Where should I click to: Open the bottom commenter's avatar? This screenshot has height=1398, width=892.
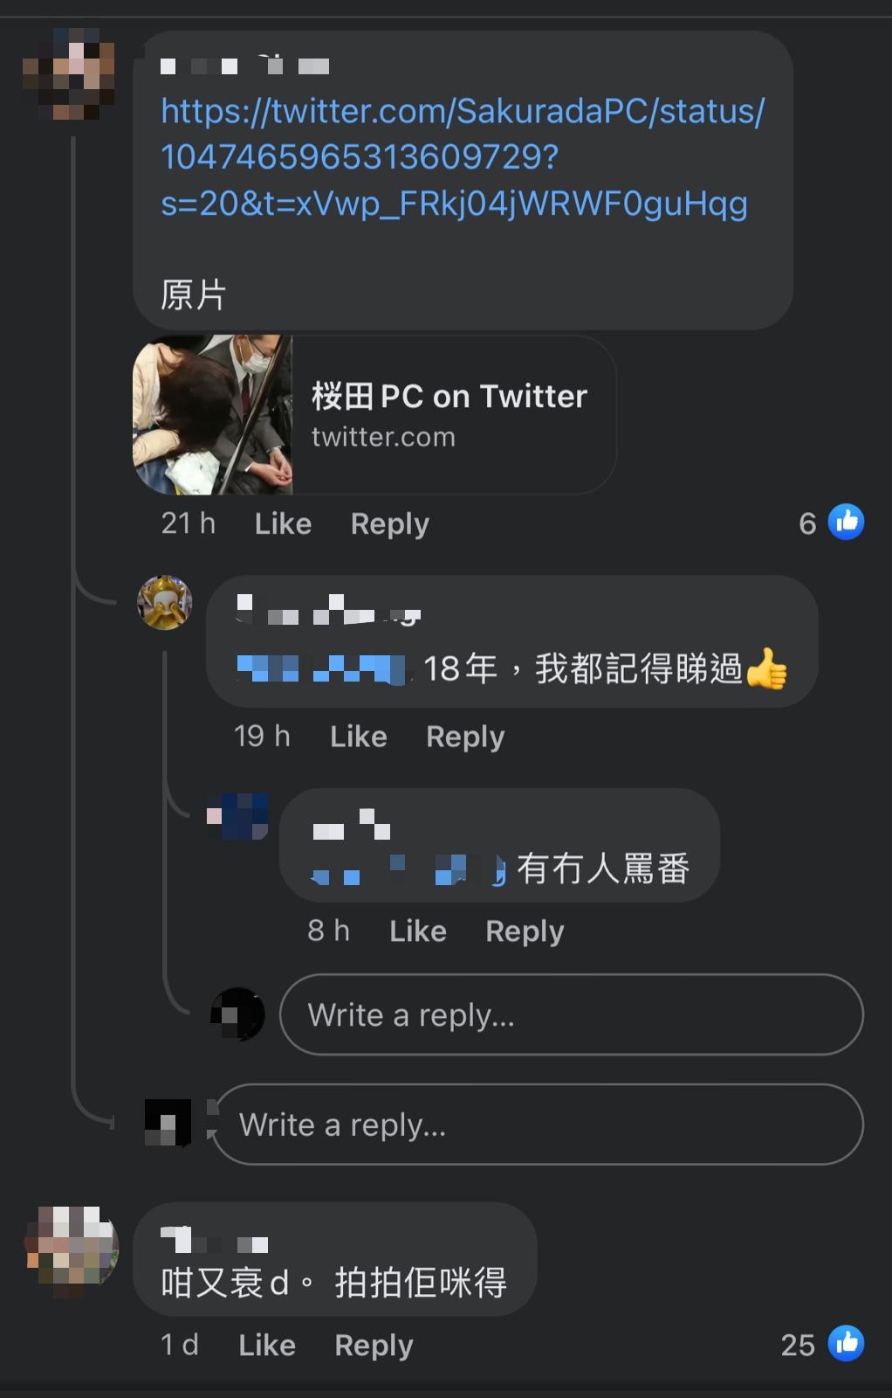72,1249
